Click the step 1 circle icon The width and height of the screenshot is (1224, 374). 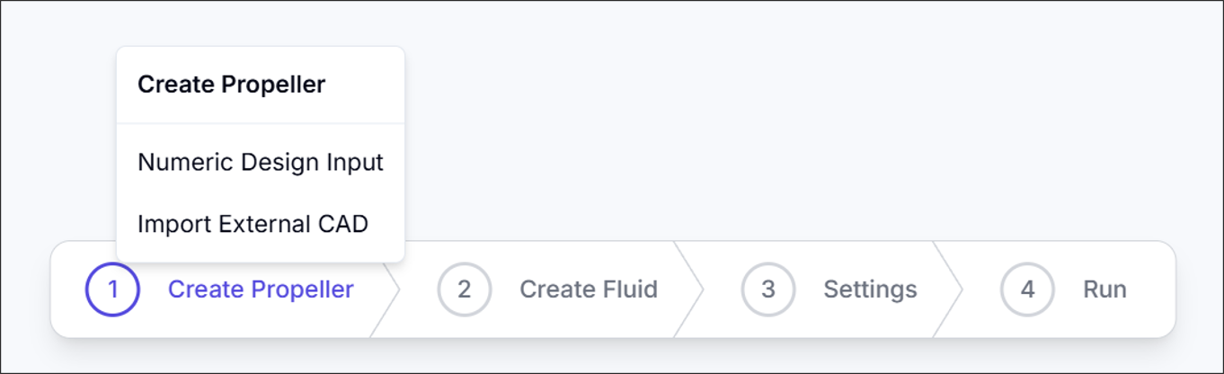coord(112,289)
